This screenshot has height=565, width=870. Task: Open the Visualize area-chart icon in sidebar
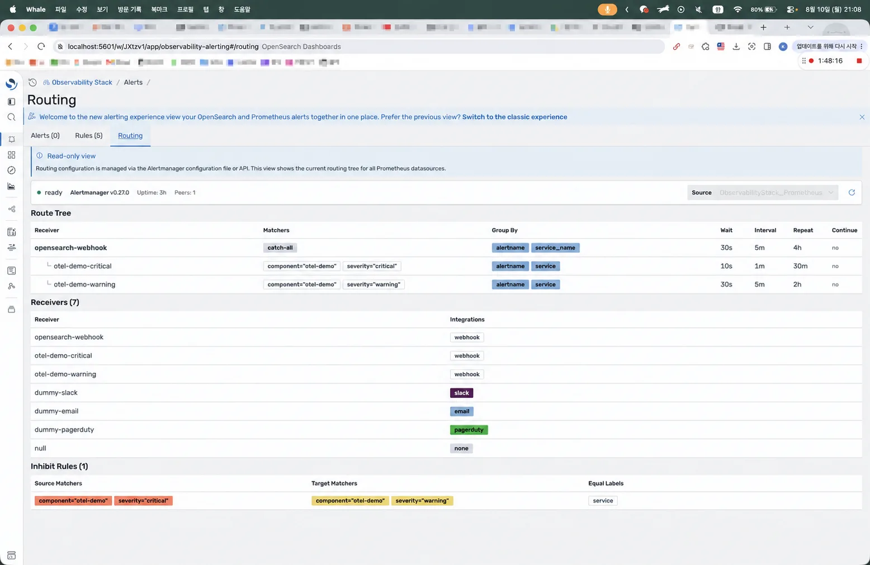[11, 186]
